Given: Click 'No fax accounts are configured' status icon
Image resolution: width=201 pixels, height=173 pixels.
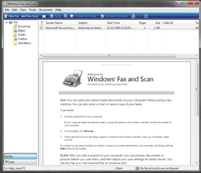Looking at the screenshot, I should [137, 168].
